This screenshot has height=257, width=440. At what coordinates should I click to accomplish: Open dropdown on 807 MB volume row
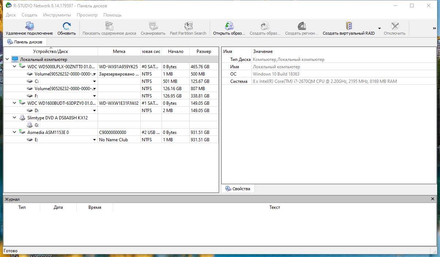94,89
